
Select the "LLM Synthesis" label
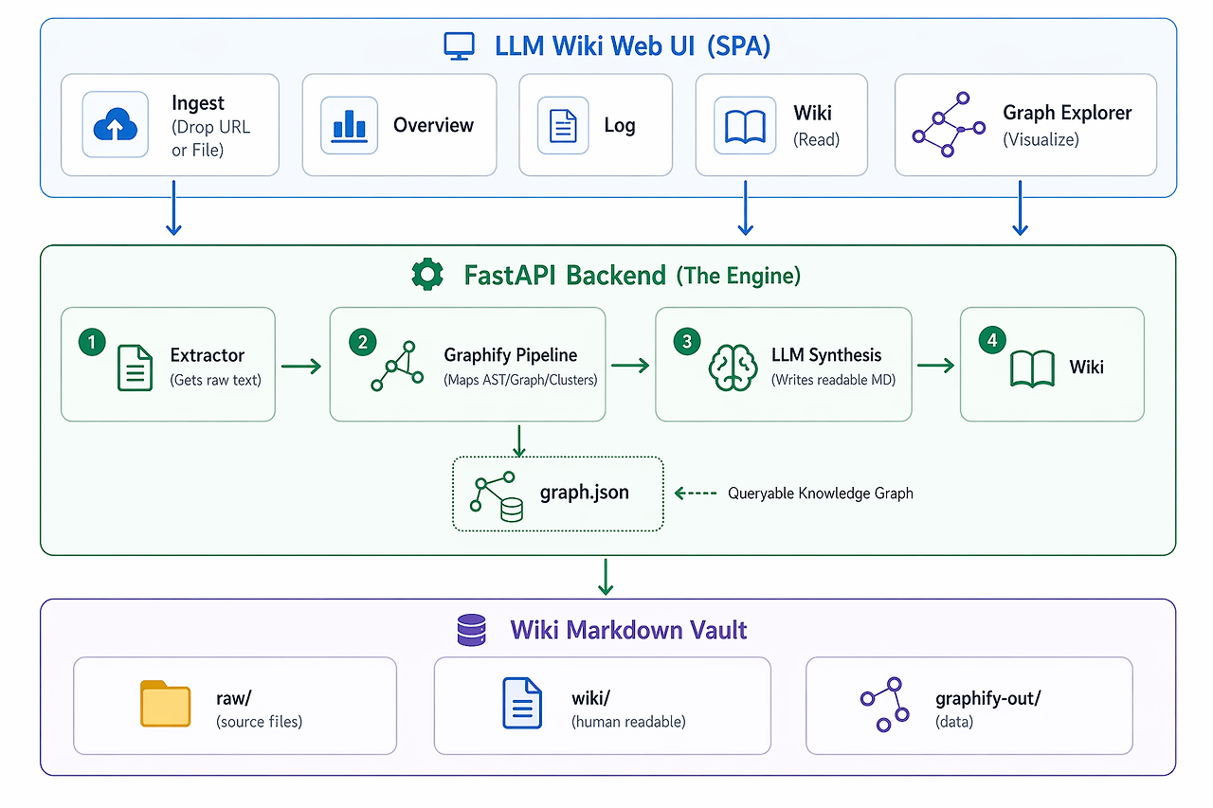826,355
